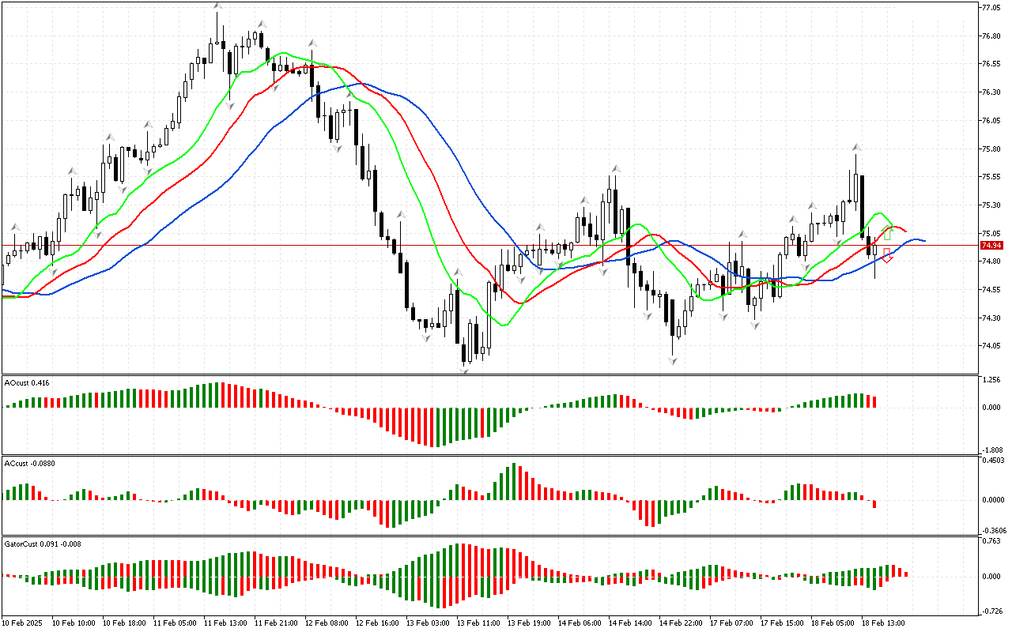This screenshot has width=1012, height=632.
Task: Click the 74.30 price scale value
Action: [x=991, y=318]
